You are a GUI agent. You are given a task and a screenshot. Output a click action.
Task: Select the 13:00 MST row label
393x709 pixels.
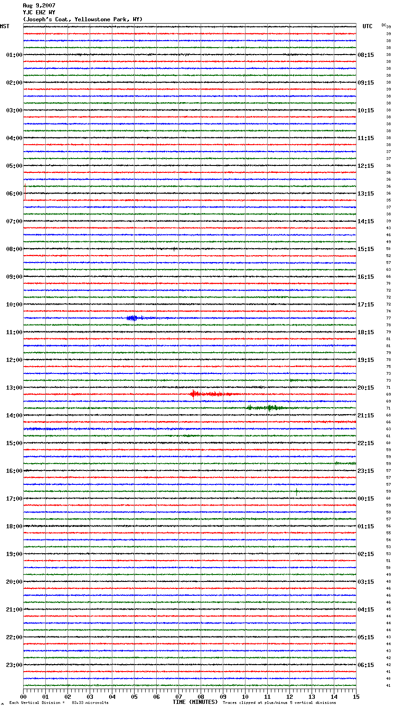pos(14,388)
